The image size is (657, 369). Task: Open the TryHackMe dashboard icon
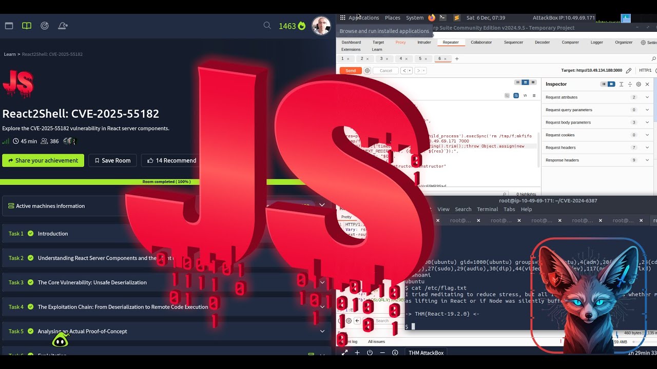point(9,26)
